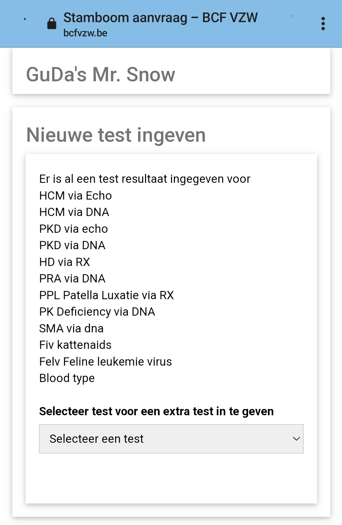Click the 'PKD via echo' line
This screenshot has width=342, height=525.
point(73,229)
